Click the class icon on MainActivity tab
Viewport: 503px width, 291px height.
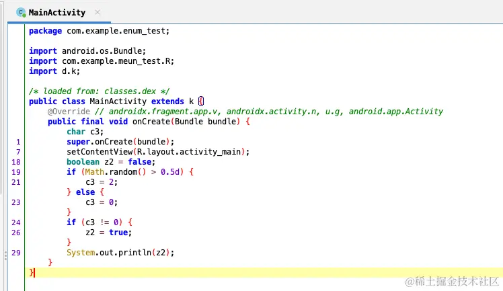(x=21, y=13)
